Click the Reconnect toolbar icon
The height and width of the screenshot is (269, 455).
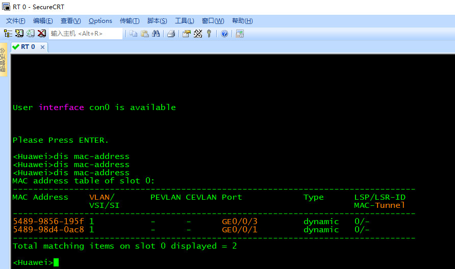(31, 34)
